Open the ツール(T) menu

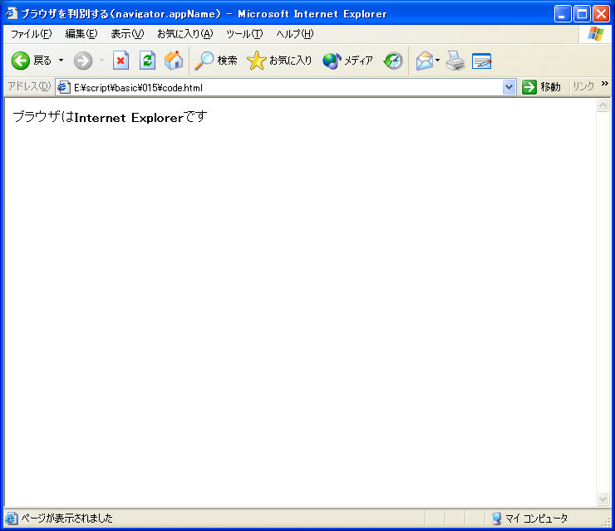point(244,34)
